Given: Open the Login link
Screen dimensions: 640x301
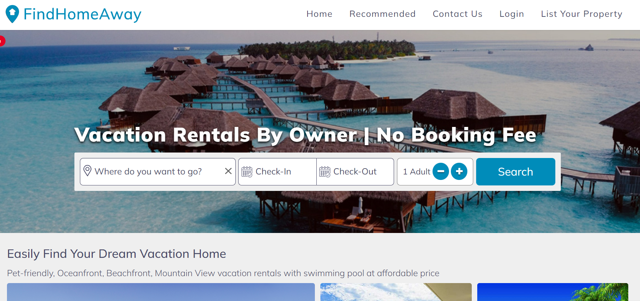Looking at the screenshot, I should click(512, 14).
